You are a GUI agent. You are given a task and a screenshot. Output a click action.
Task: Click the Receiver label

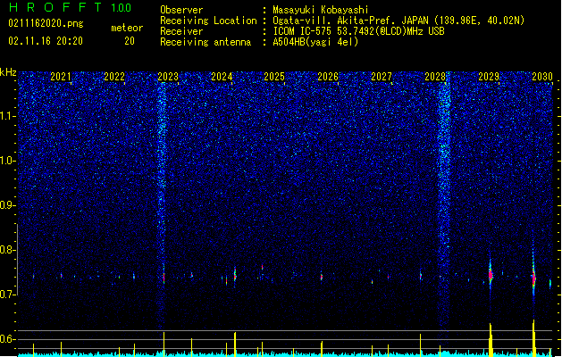pyautogui.click(x=181, y=31)
